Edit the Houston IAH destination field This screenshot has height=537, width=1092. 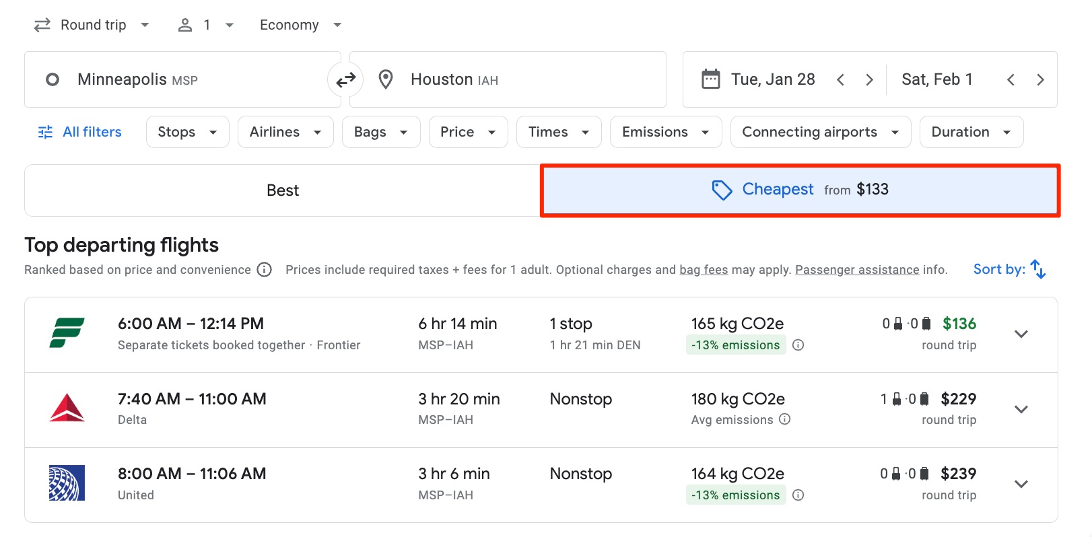(508, 79)
